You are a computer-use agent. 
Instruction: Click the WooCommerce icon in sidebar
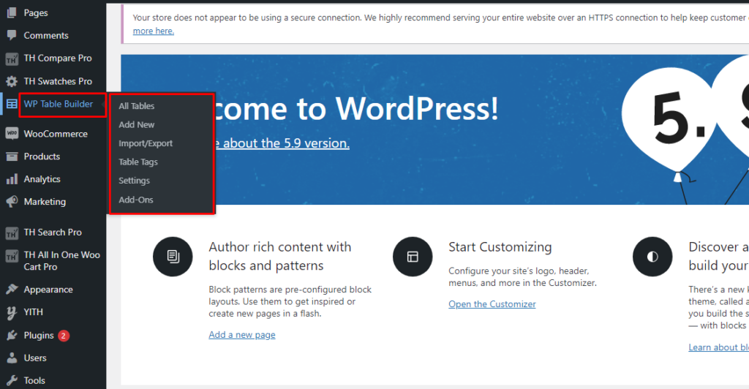point(12,134)
